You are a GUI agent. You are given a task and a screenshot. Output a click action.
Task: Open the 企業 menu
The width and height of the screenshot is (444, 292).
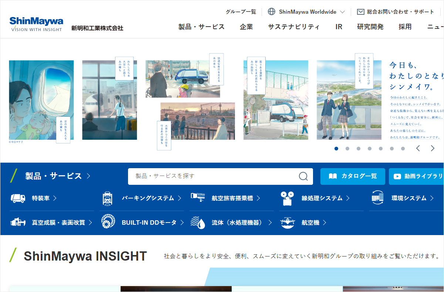(246, 27)
